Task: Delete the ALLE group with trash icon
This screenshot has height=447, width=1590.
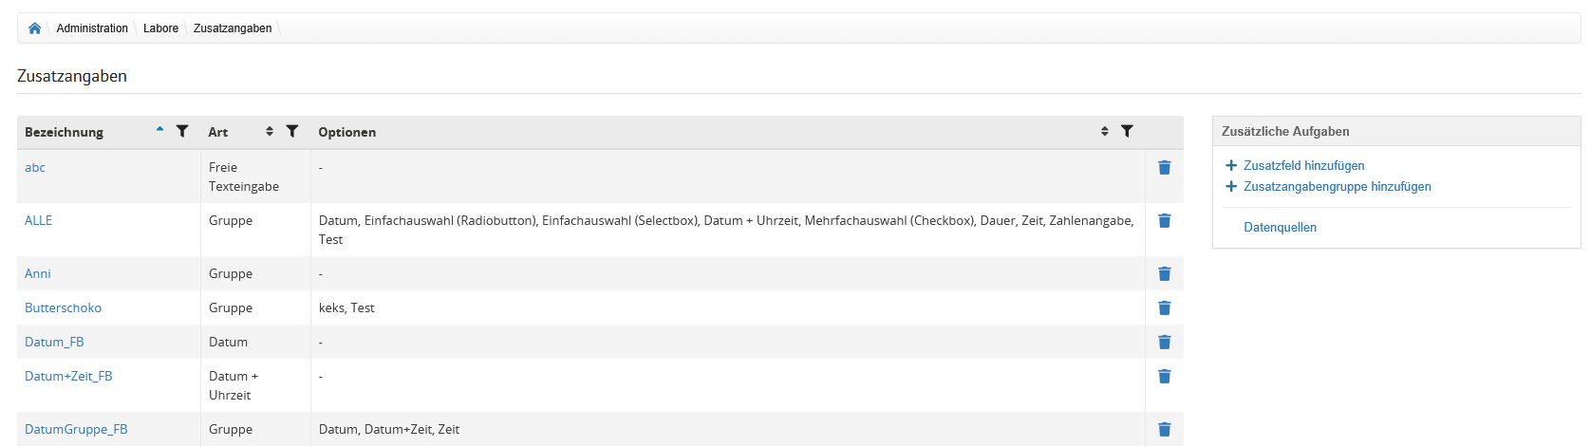Action: 1164,221
